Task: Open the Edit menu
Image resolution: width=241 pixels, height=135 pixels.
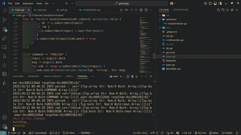Action: [17, 4]
